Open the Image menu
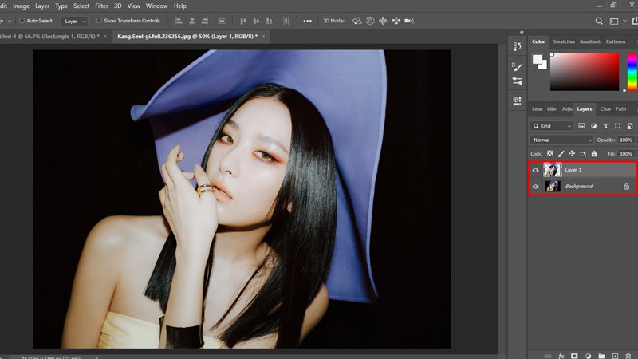The width and height of the screenshot is (638, 359). coord(21,6)
